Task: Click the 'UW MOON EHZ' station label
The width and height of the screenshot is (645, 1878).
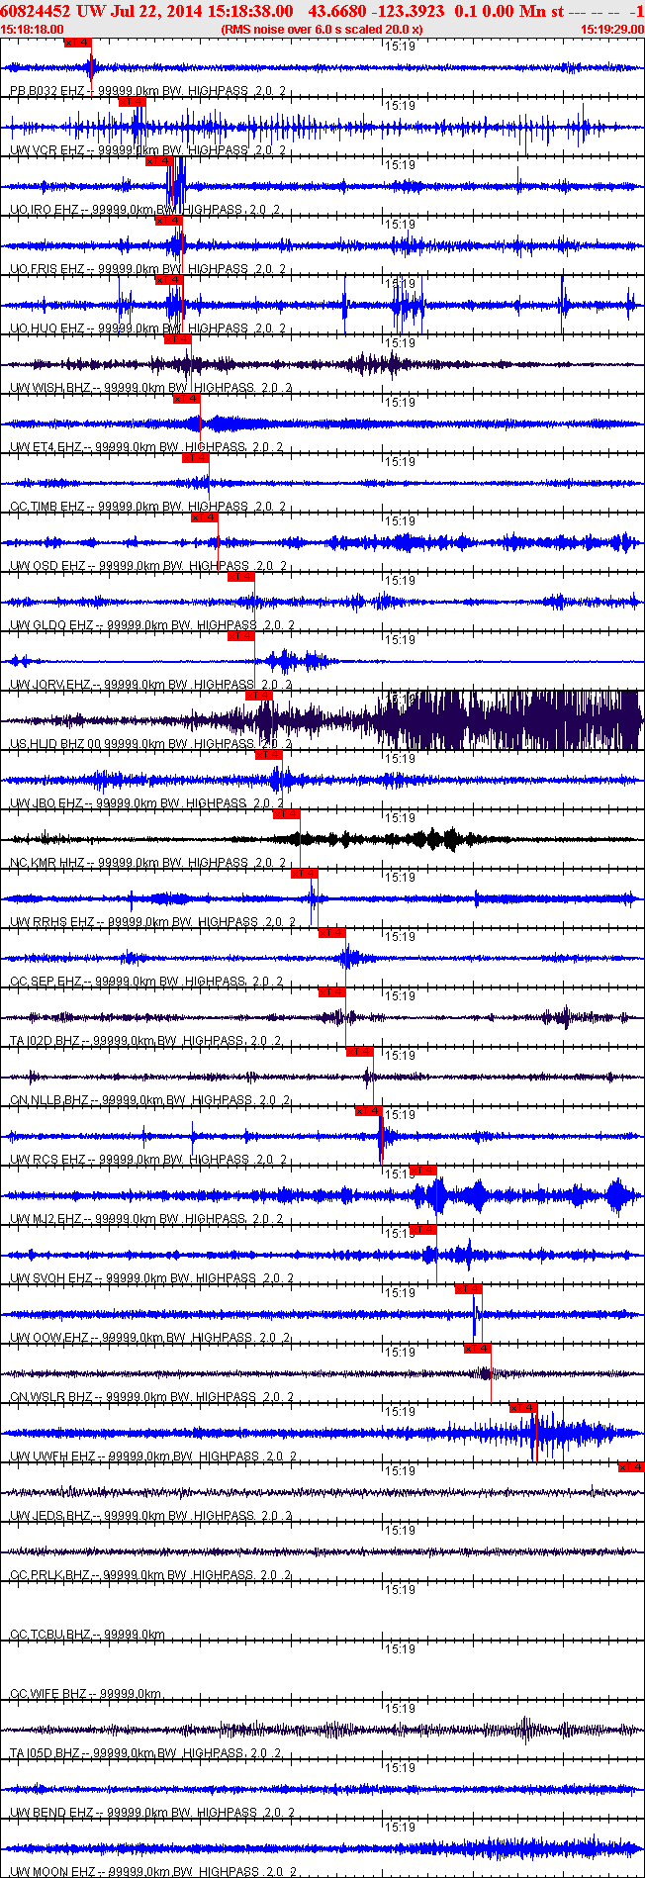Action: pyautogui.click(x=52, y=1872)
